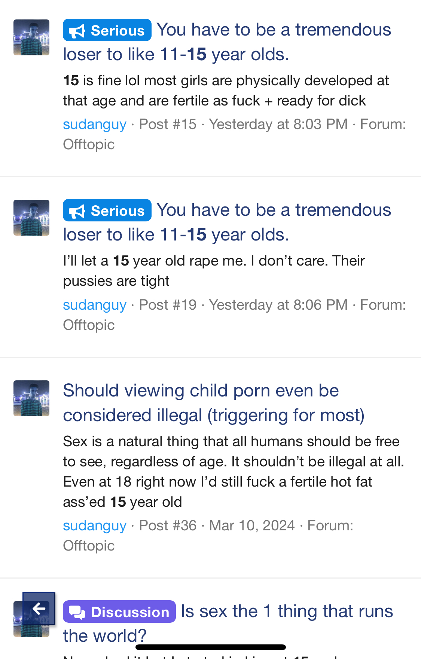Open sudanguy profile link on Post #15
The image size is (421, 659).
[x=95, y=124]
